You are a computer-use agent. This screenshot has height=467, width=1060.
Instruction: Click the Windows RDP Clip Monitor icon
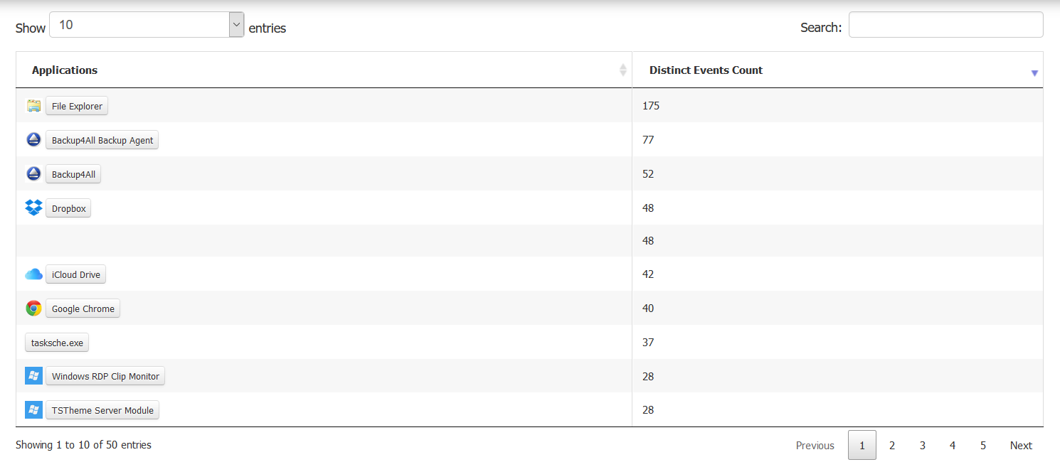pos(33,376)
